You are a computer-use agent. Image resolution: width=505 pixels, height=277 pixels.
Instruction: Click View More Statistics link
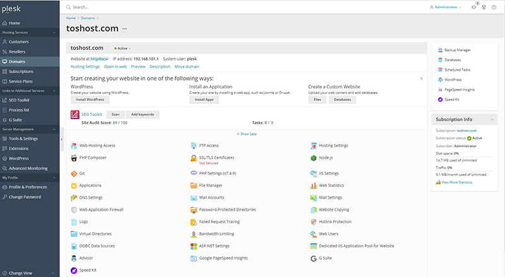click(x=456, y=182)
